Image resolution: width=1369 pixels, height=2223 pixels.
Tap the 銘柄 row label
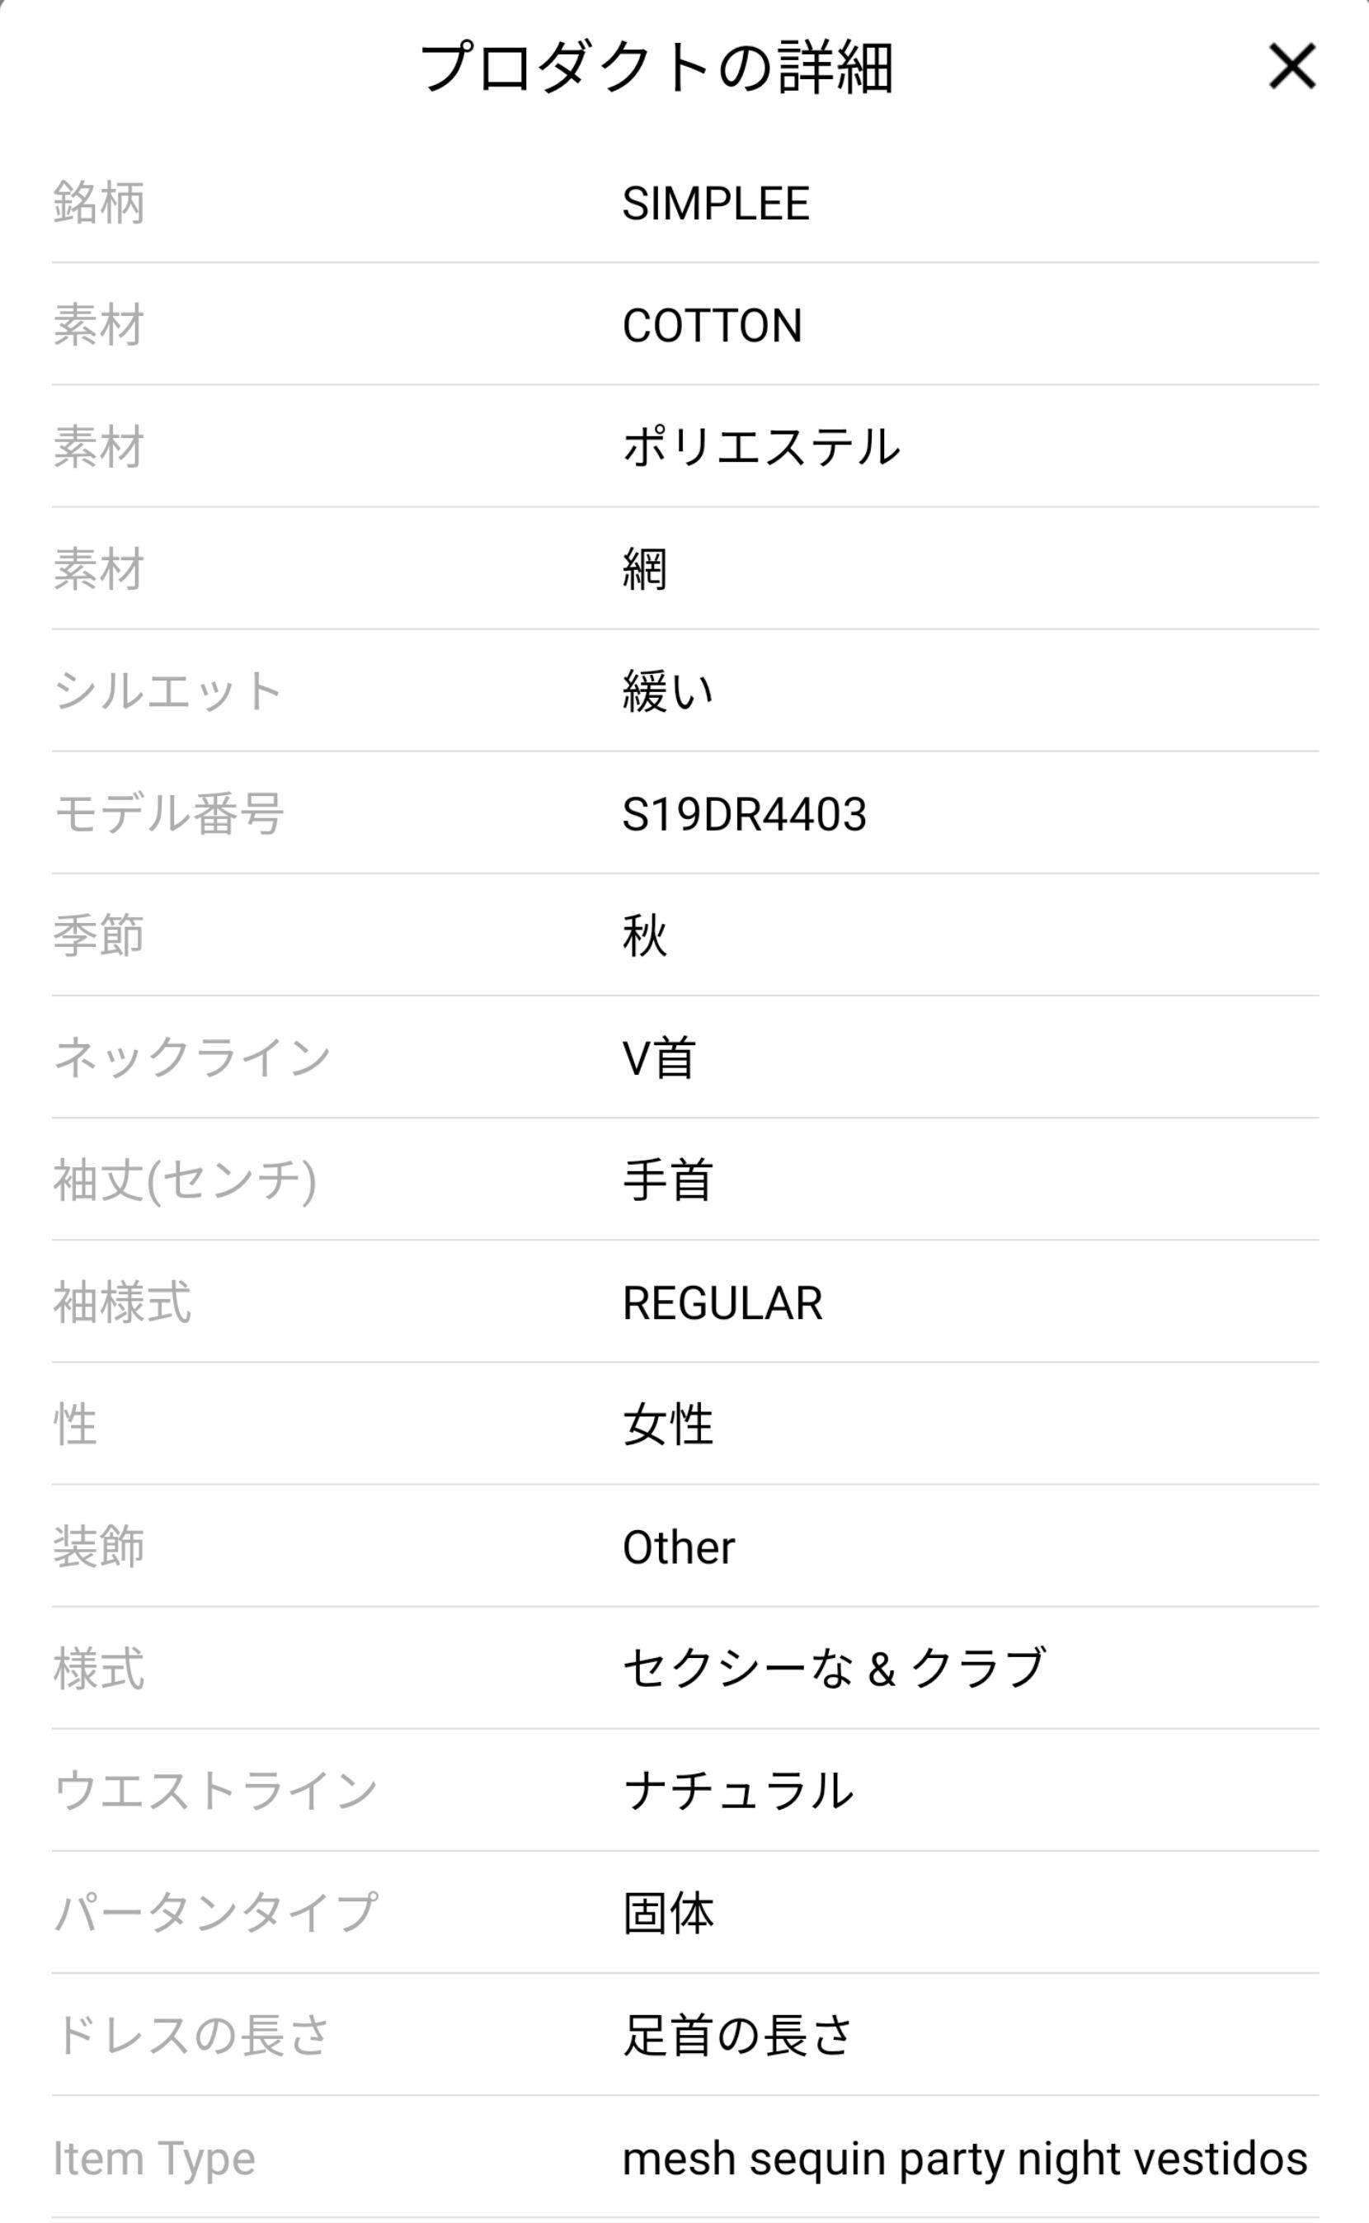pos(99,202)
